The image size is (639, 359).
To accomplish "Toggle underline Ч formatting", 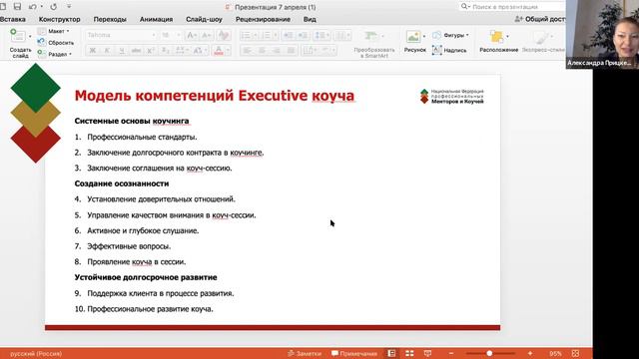I will [x=122, y=51].
